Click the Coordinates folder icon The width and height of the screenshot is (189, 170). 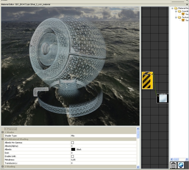[x=180, y=11]
